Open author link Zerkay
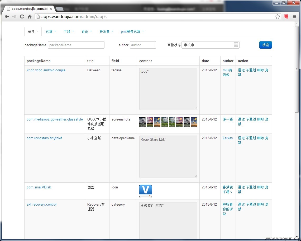 click(228, 138)
